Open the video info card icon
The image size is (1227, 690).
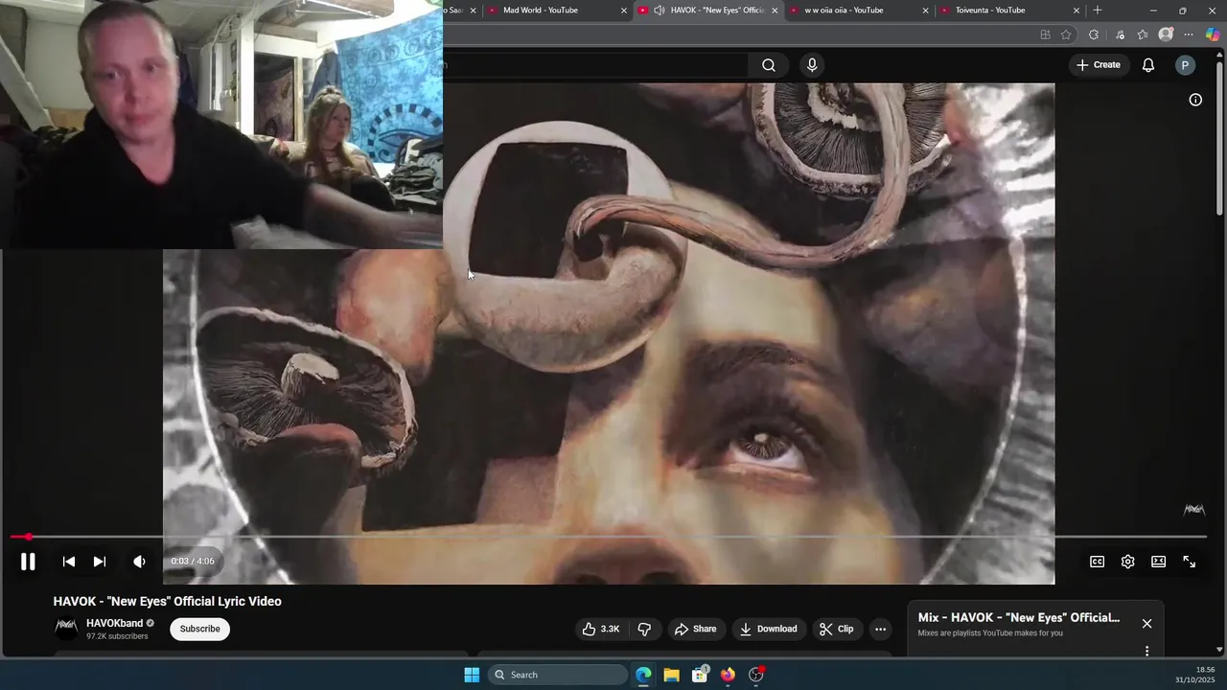pos(1195,100)
